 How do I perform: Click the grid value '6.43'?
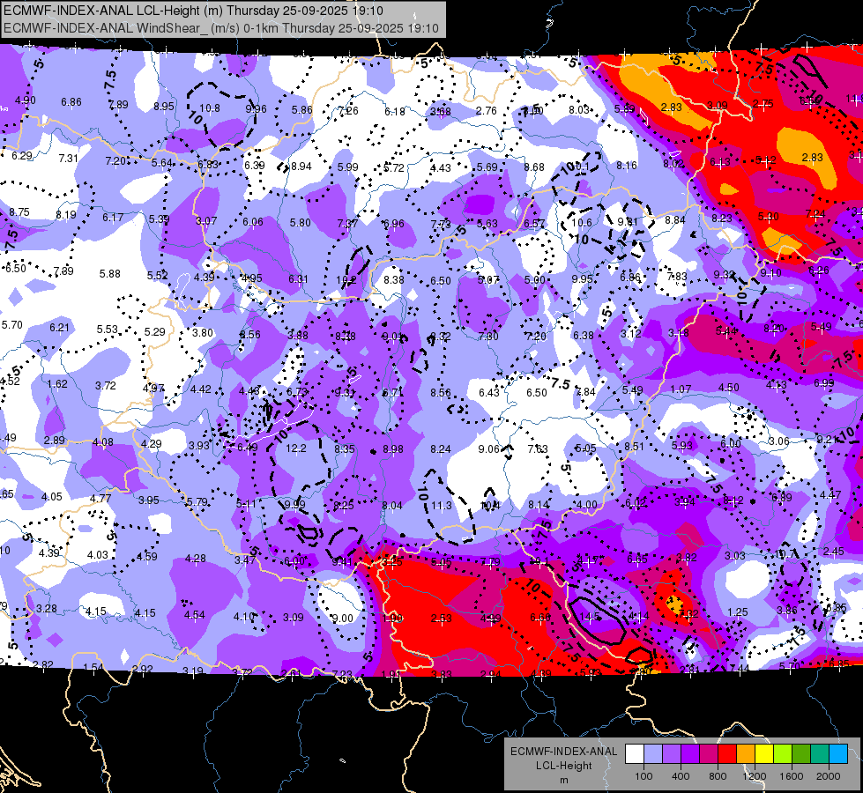[489, 392]
